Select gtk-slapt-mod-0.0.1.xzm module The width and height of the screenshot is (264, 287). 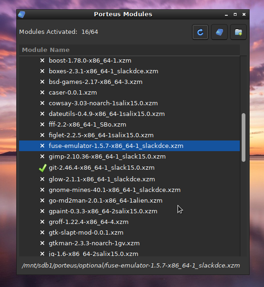click(x=86, y=233)
